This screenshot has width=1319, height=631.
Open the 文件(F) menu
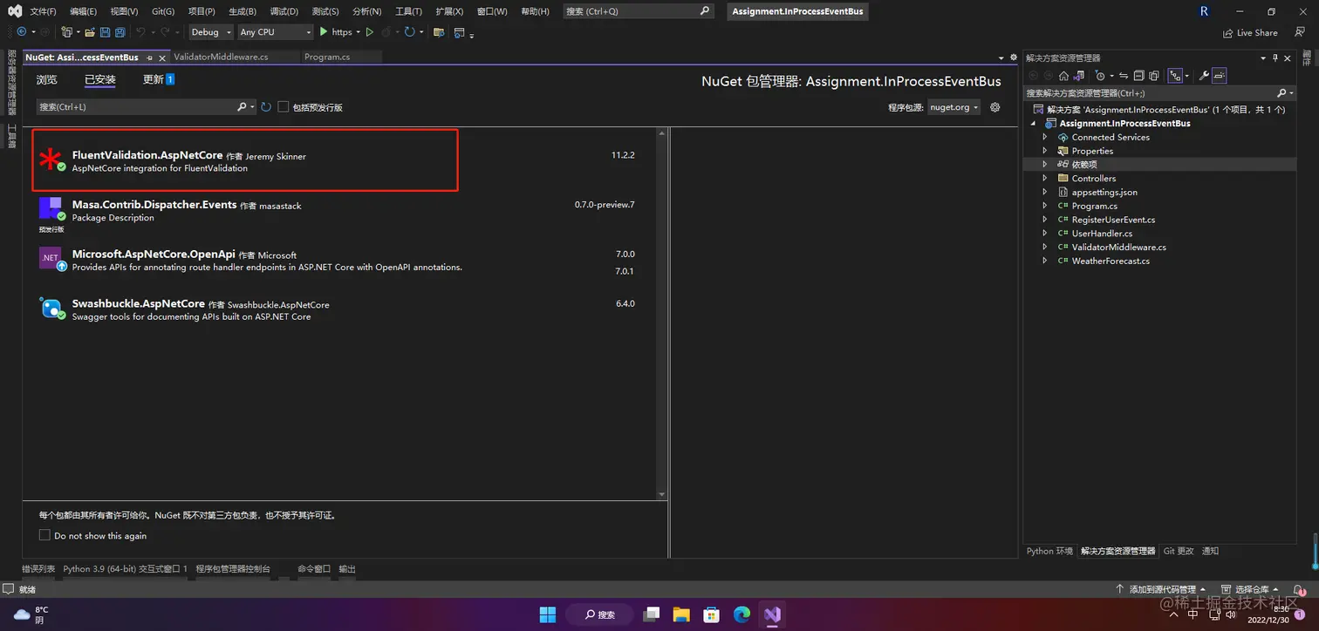tap(43, 11)
